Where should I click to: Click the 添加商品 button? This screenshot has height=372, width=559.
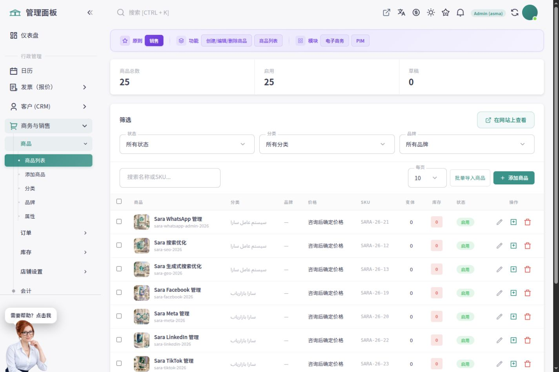click(514, 178)
